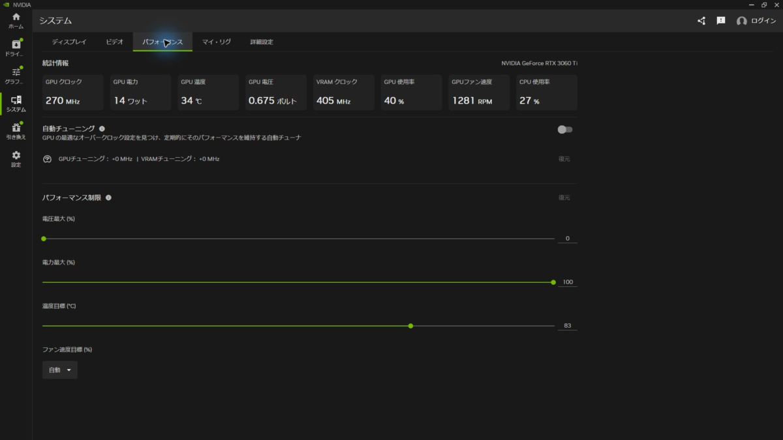Click the NVIDIA GeForce RTX 3060 Ti label

coord(539,63)
